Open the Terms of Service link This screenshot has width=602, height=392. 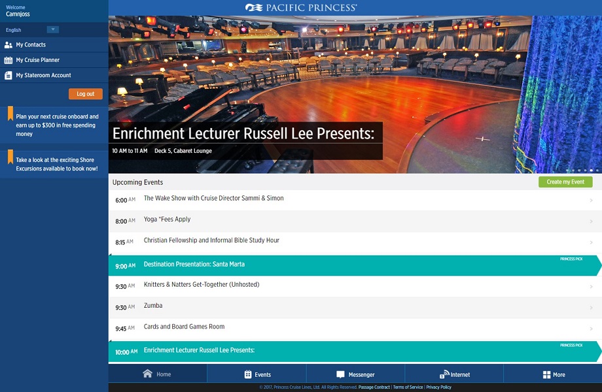[x=408, y=387]
